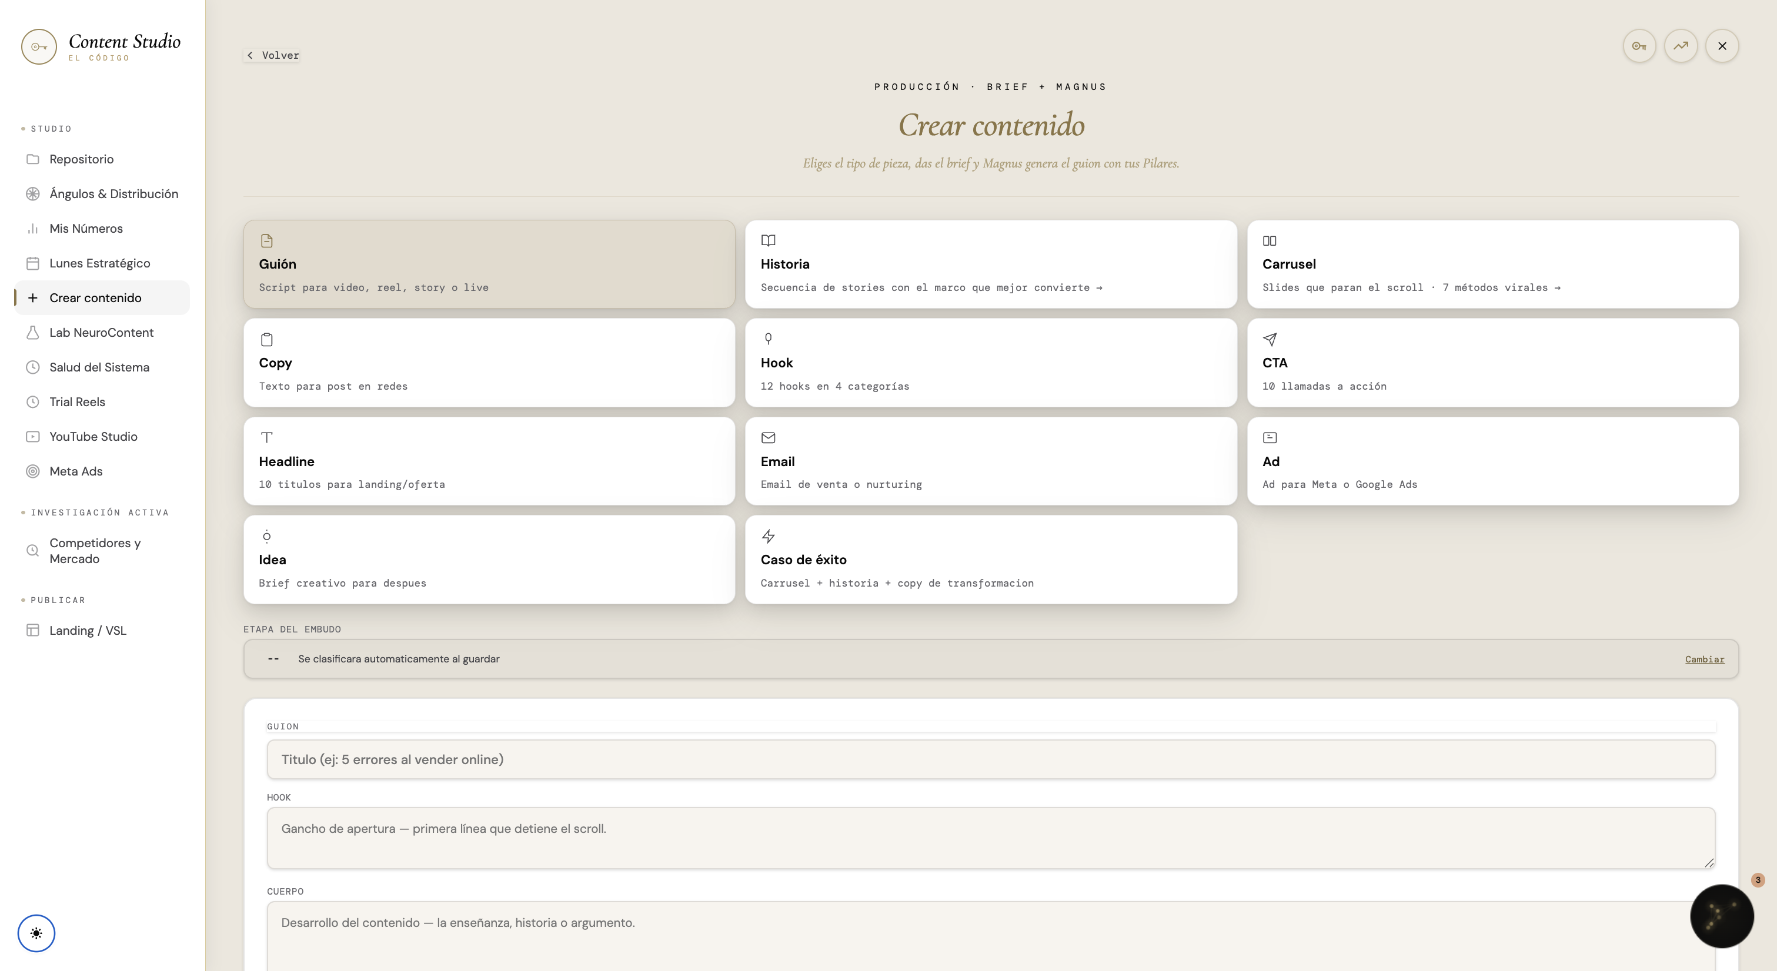Image resolution: width=1777 pixels, height=971 pixels.
Task: Click the CTA paper plane icon
Action: pos(1270,339)
